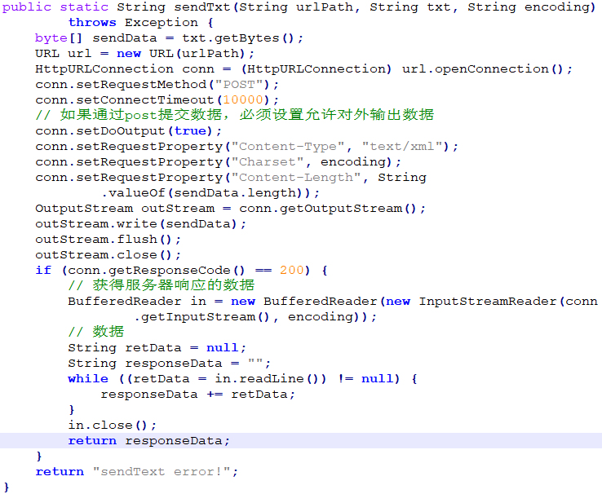The height and width of the screenshot is (494, 602).
Task: Click the 200 response code number
Action: pyautogui.click(x=292, y=271)
